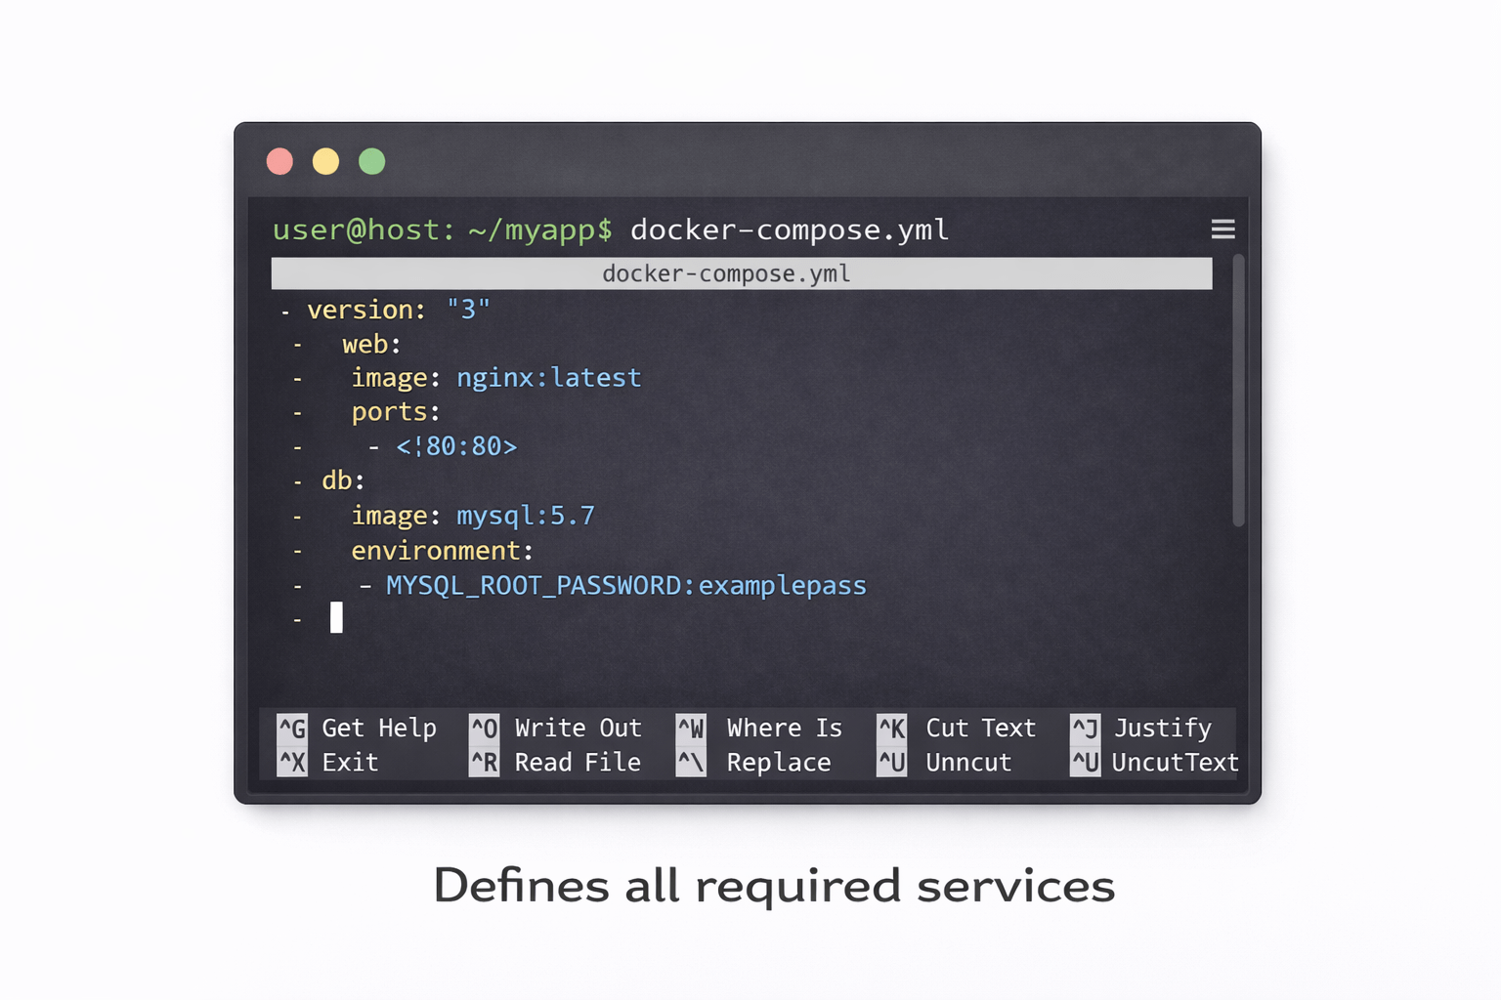Click the red close window dot

280,161
